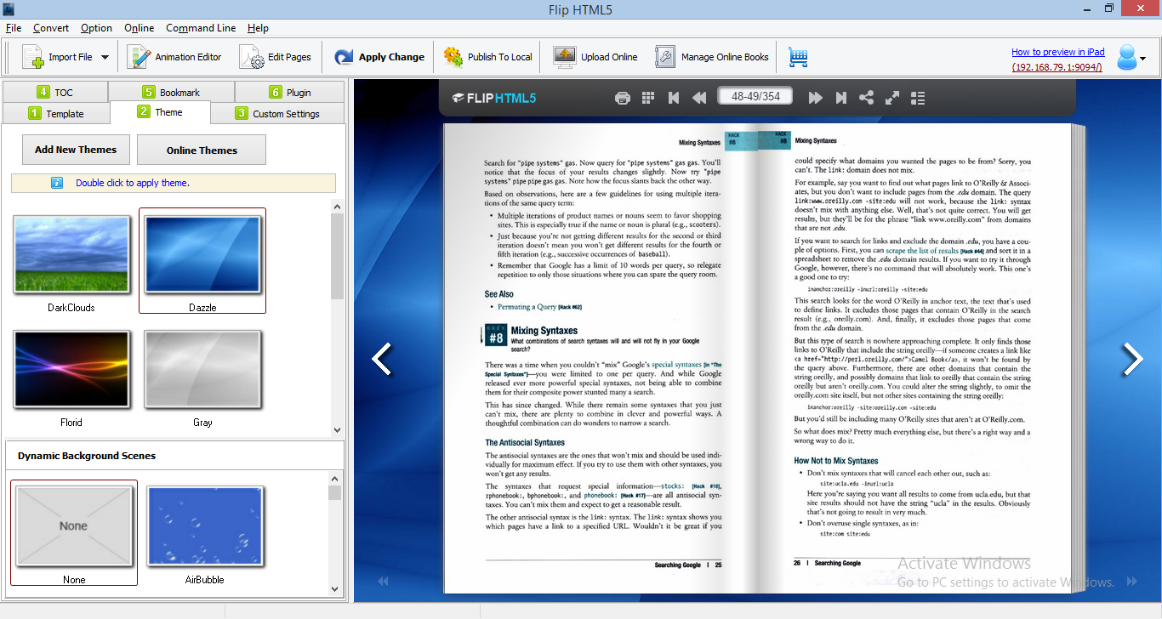Click bottom-left rewind arrows in viewer
Screen dimensions: 1162x619
pyautogui.click(x=383, y=582)
